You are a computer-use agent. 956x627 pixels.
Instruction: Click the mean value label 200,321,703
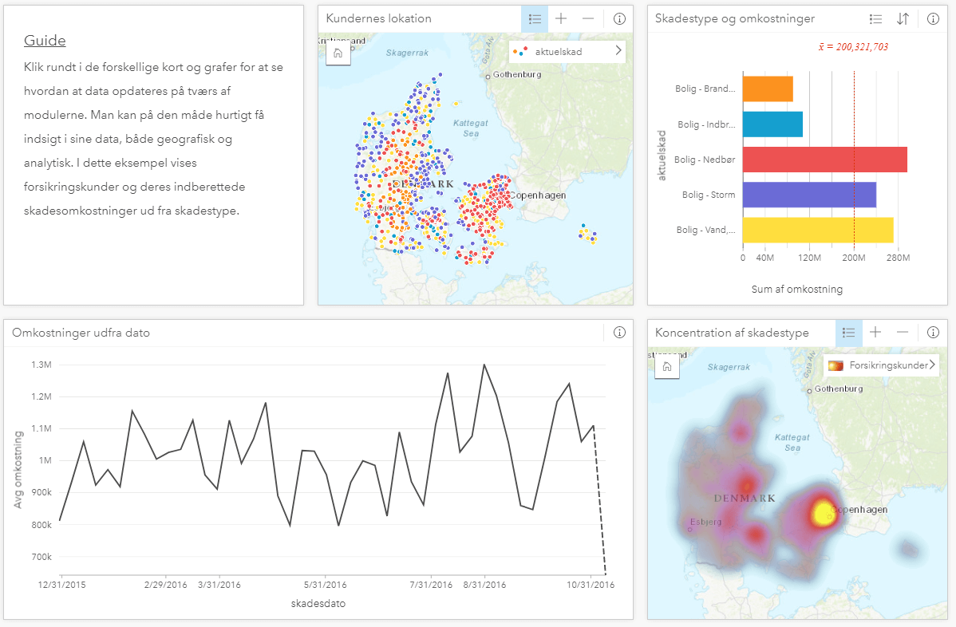pos(853,47)
